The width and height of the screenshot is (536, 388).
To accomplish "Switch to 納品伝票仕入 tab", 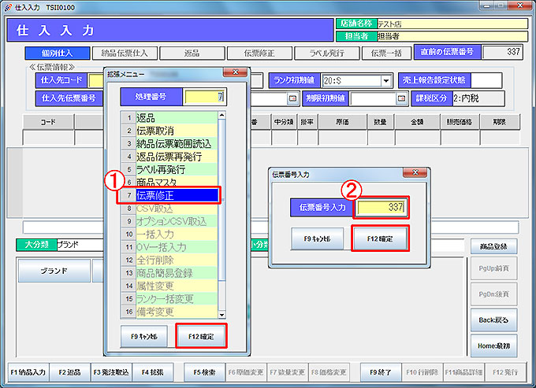I will tap(125, 54).
